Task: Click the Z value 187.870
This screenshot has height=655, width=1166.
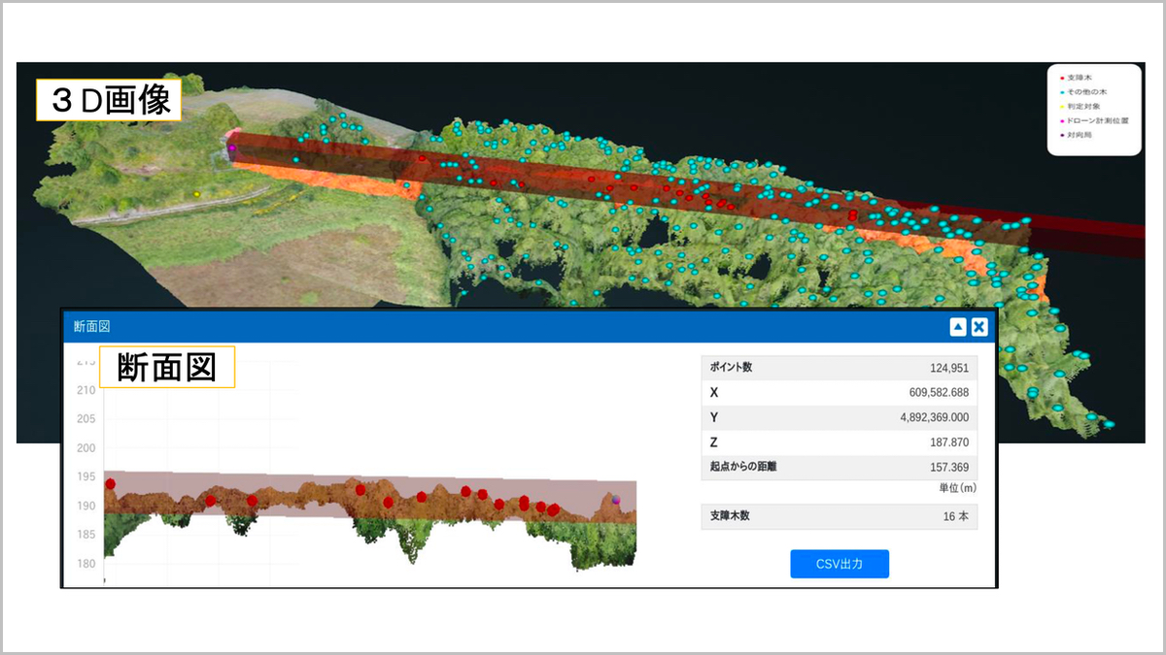Action: click(x=949, y=442)
